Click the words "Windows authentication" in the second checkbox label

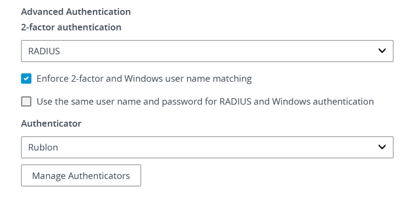[x=323, y=102]
